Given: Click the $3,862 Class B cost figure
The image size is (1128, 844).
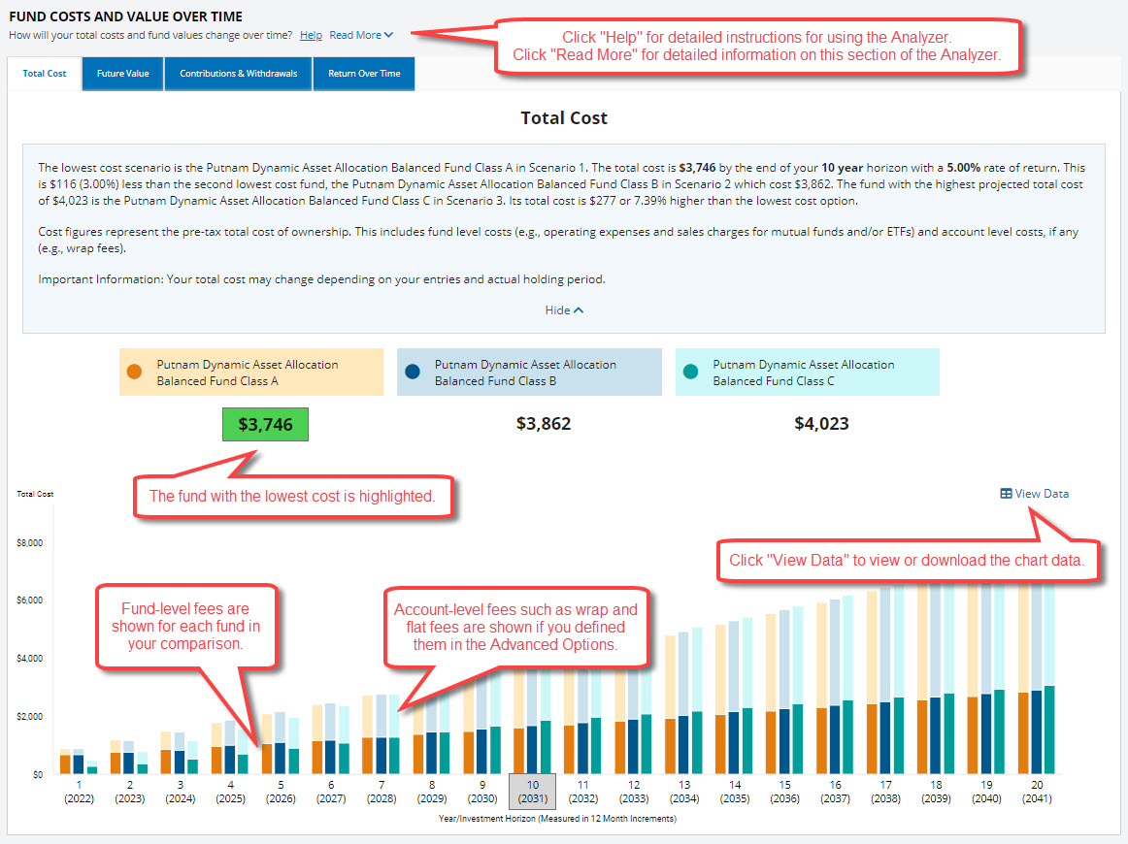Looking at the screenshot, I should [x=543, y=423].
